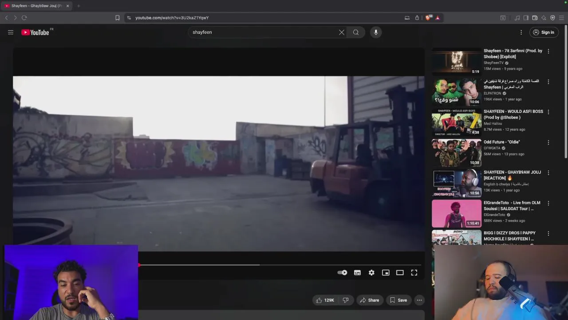This screenshot has height=320, width=568.
Task: Click the youtube.com URL in the address bar
Action: tap(172, 18)
